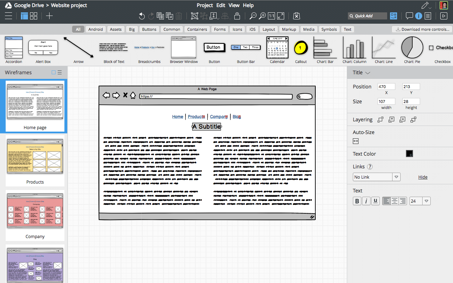Switch to the Buttons stencil category
Viewport: 453px width, 283px height.
click(x=149, y=29)
